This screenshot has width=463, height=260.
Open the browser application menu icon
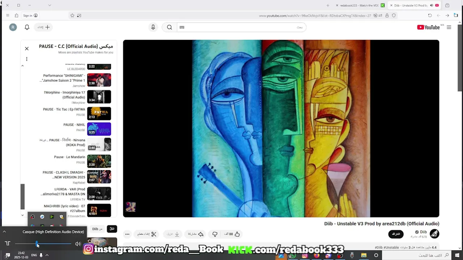(x=8, y=16)
